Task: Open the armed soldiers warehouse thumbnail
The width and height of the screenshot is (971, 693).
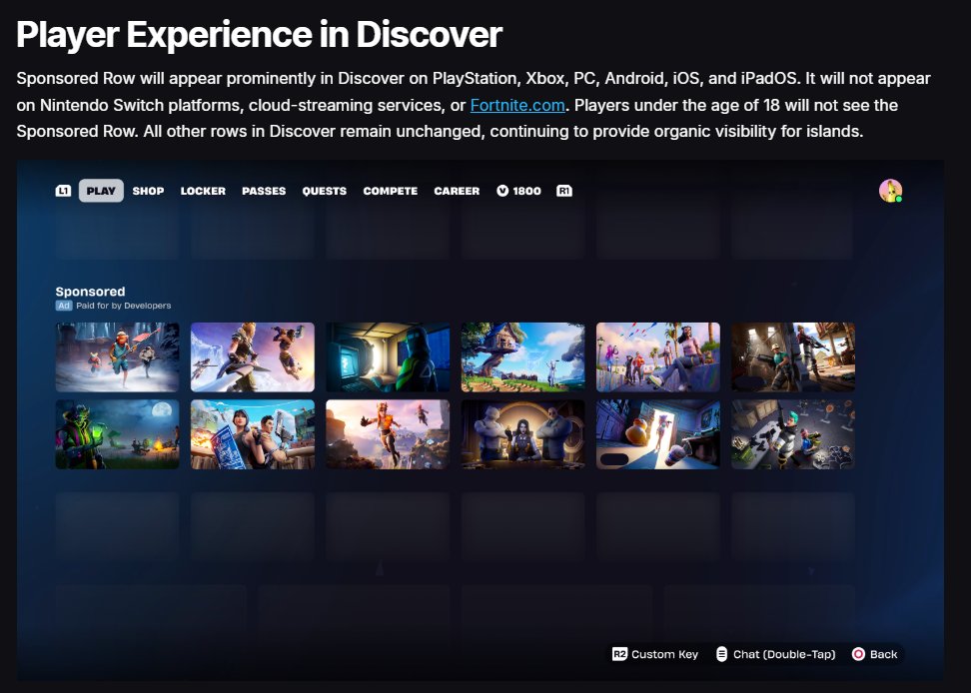Action: (x=793, y=357)
